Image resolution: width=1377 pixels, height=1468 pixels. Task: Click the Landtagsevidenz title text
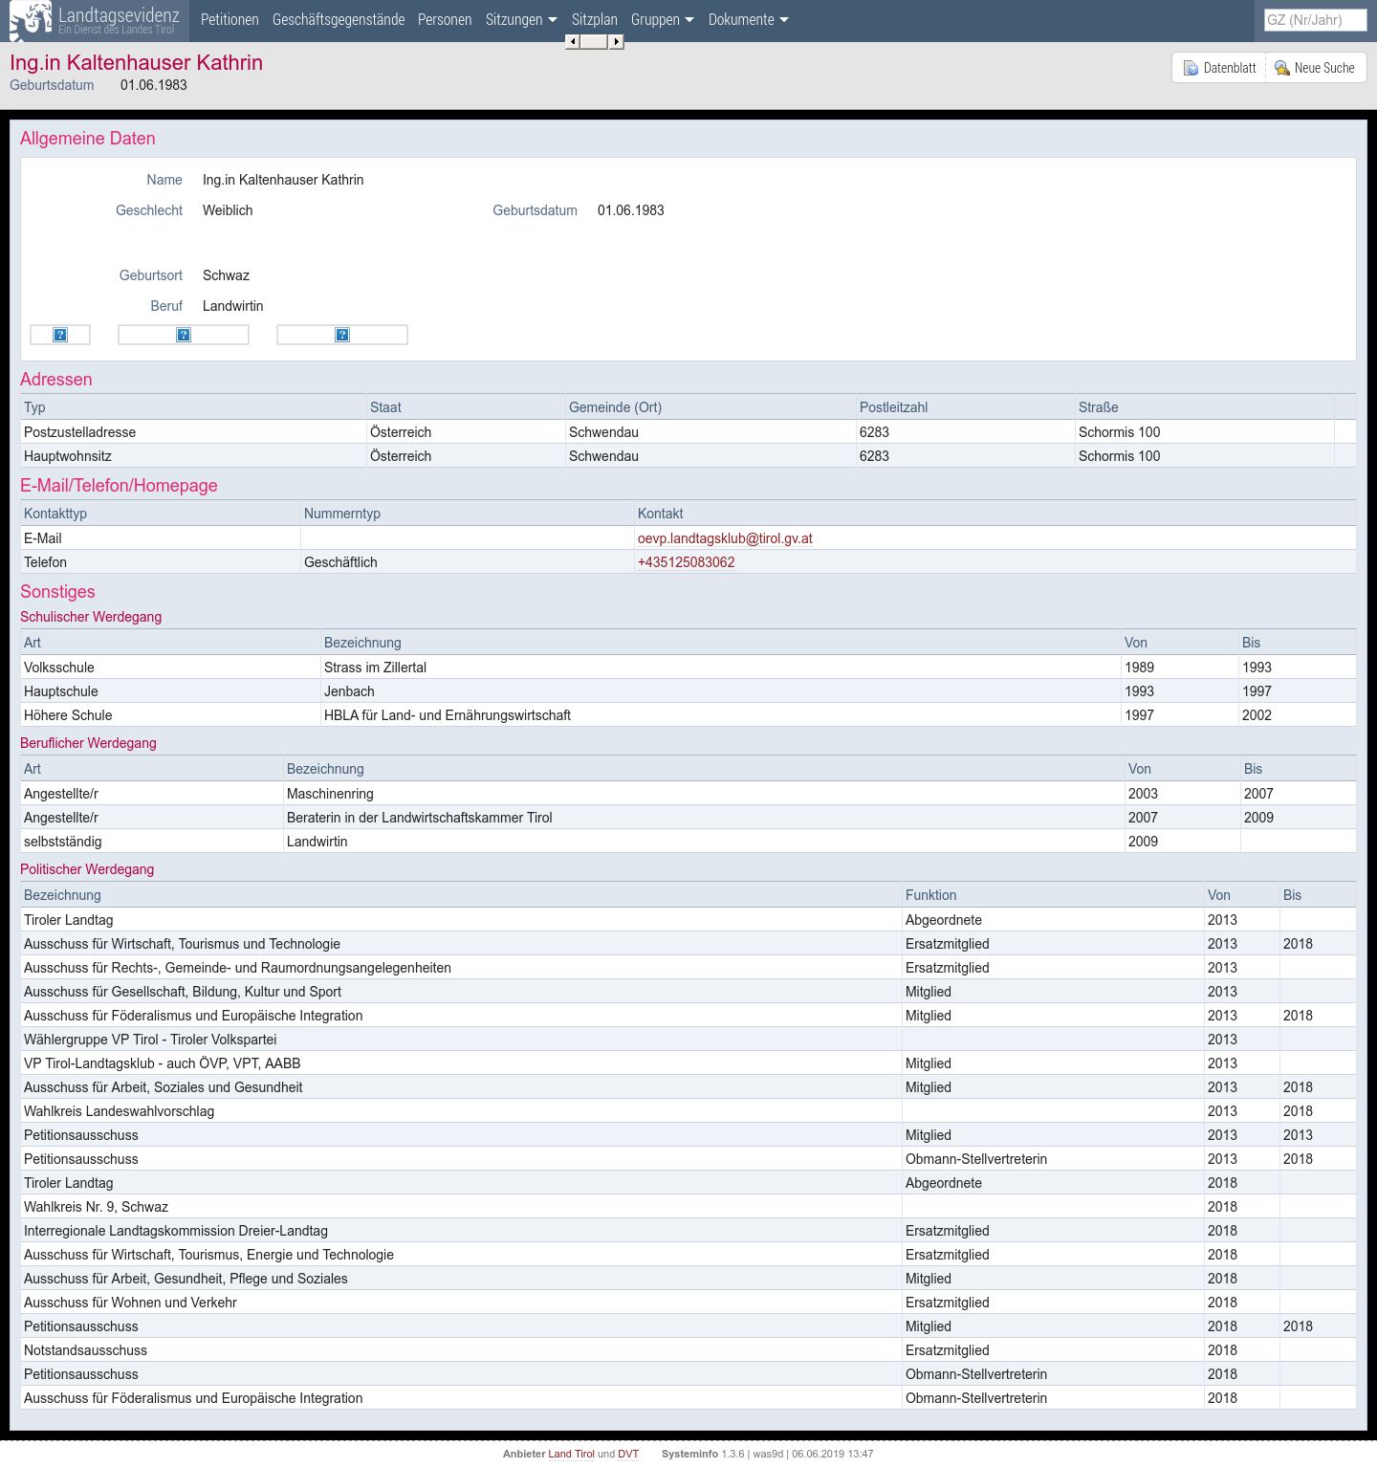119,14
